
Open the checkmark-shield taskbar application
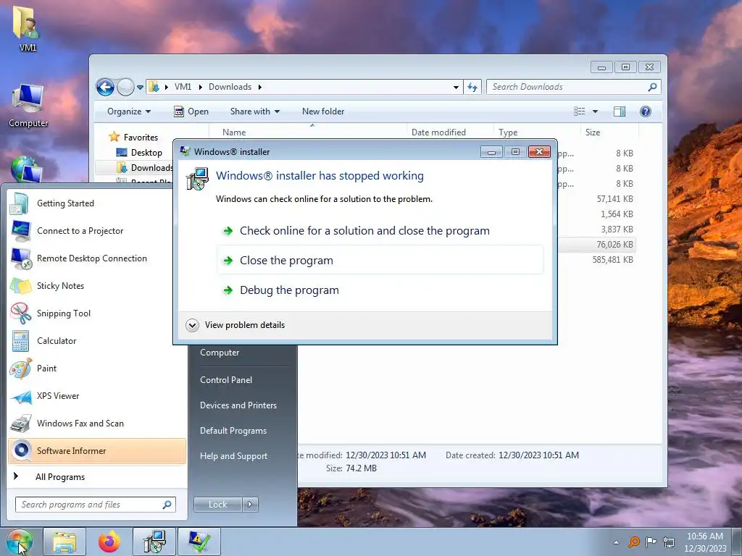(199, 542)
